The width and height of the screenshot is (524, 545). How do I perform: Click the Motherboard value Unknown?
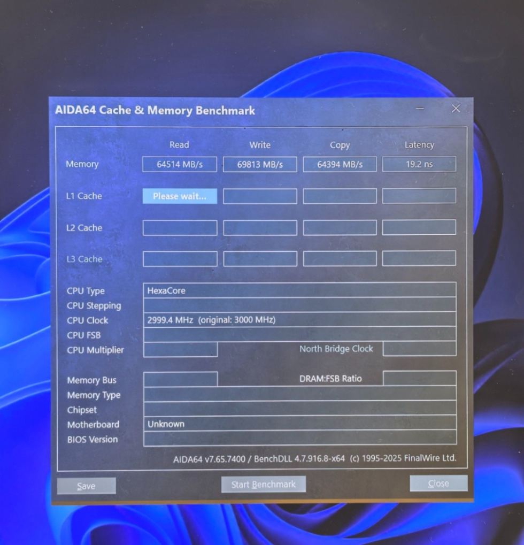300,423
